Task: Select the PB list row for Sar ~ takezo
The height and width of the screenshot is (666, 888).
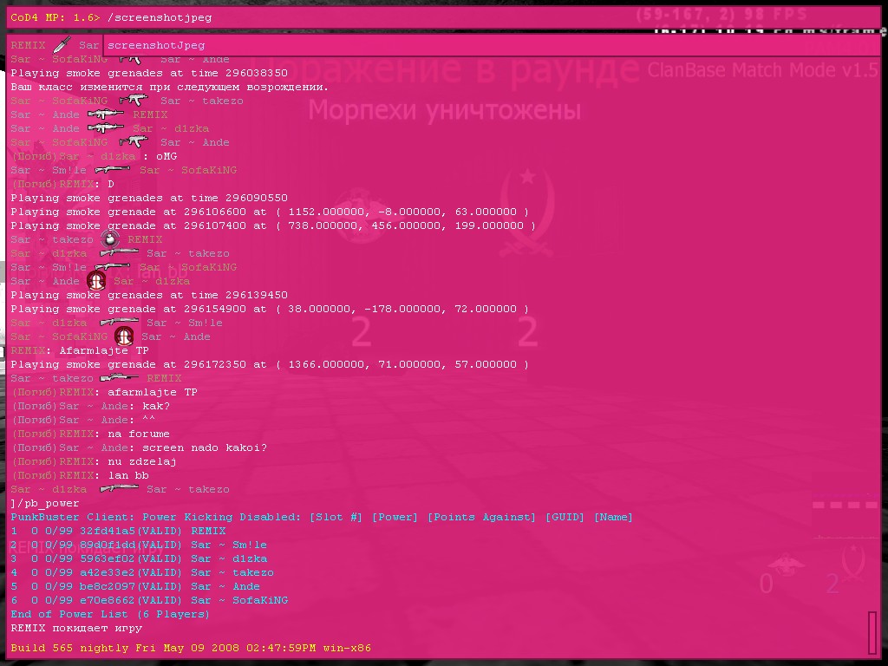Action: tap(142, 572)
